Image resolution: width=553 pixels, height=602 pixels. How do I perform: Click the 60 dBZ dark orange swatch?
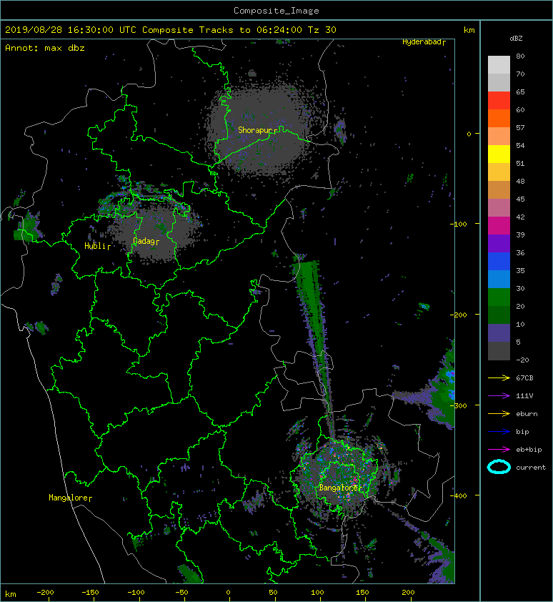499,118
